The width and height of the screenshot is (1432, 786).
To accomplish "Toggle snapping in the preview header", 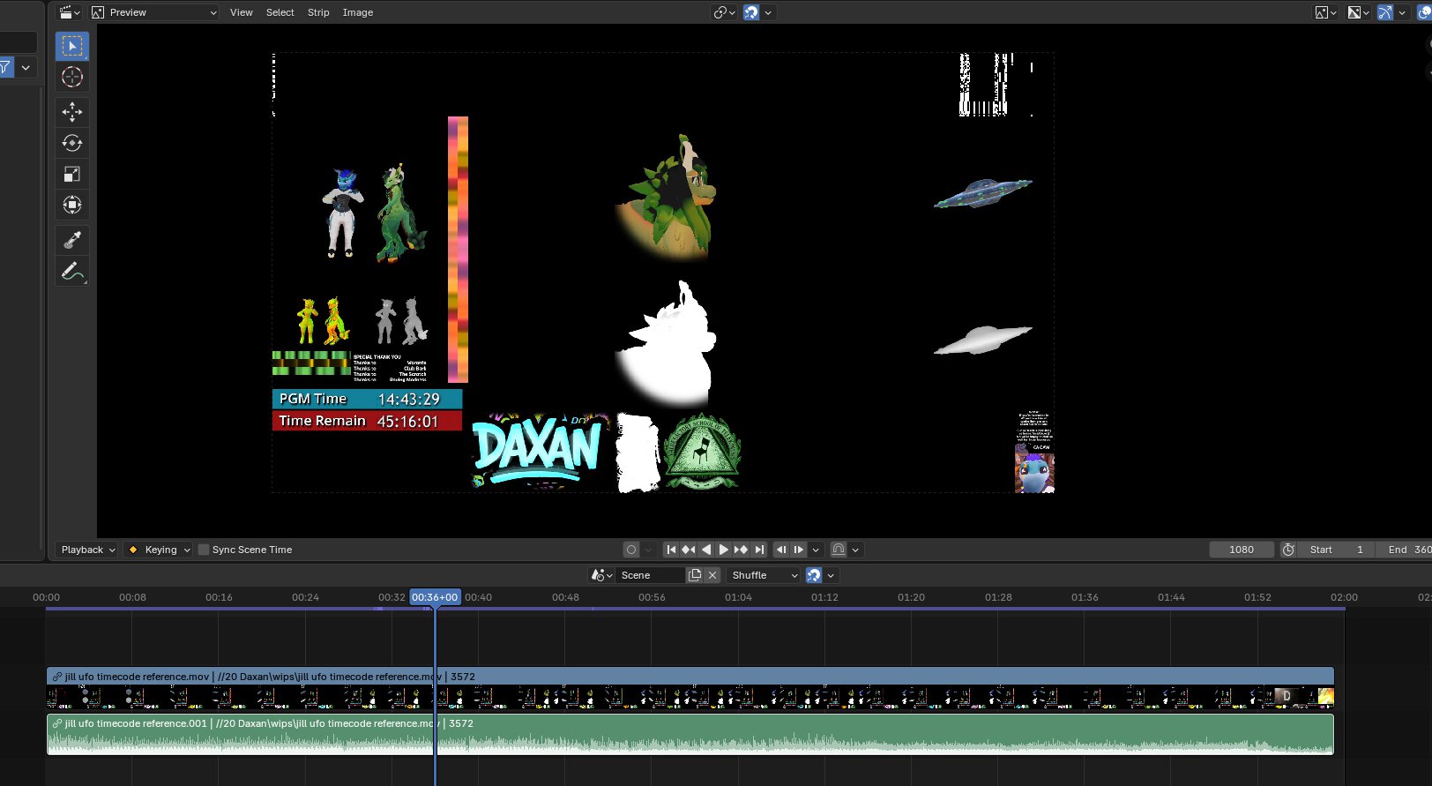I will [751, 12].
